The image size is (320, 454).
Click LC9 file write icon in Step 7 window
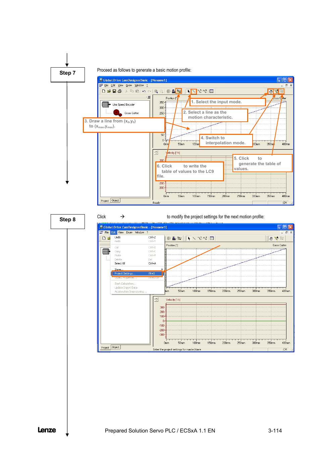(x=179, y=91)
